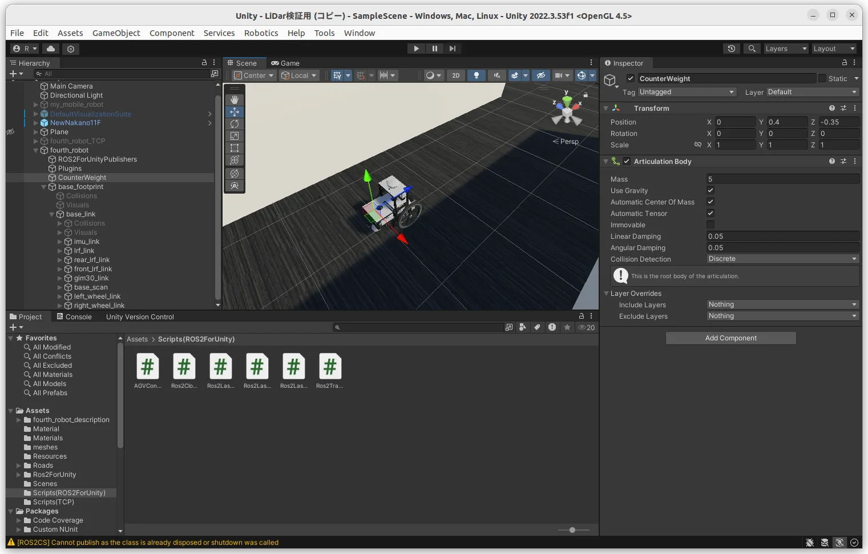Toggle scene visibility for Plane
This screenshot has height=554, width=868.
(10, 132)
